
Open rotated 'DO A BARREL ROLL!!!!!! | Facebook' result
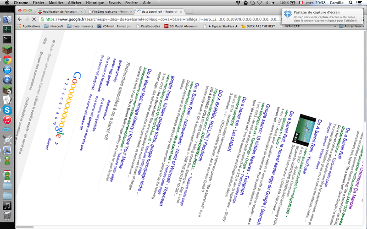tap(211, 125)
